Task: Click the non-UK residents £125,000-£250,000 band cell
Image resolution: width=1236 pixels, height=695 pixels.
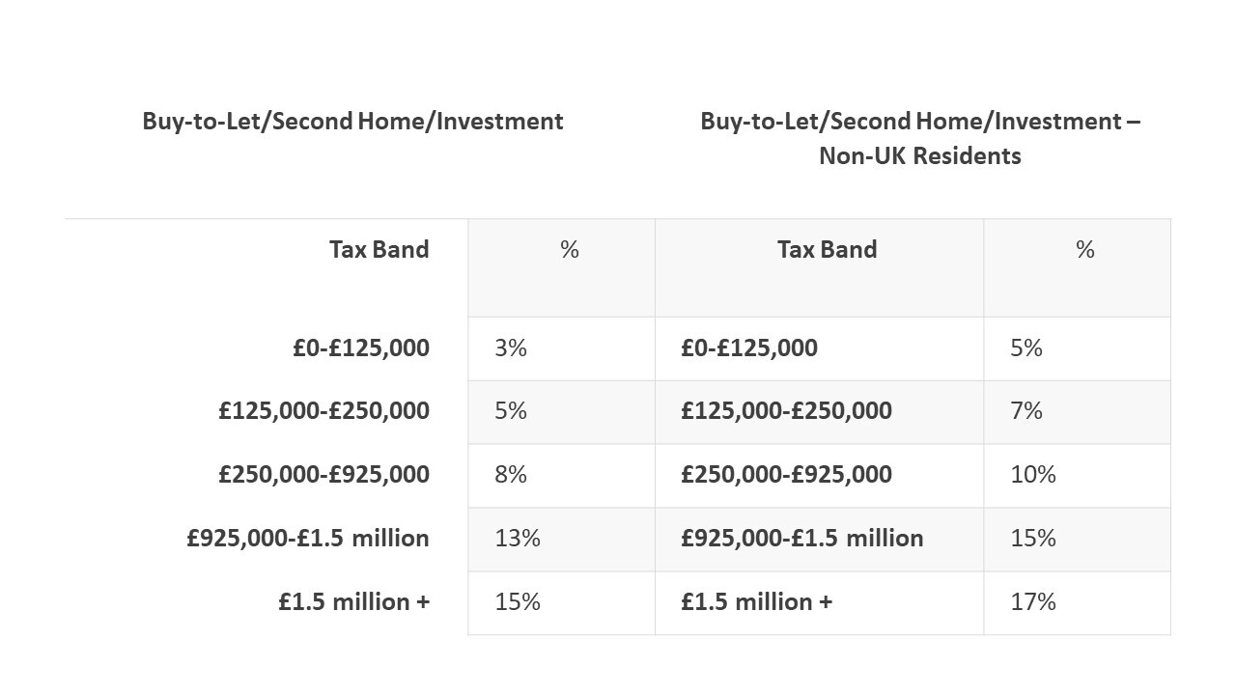Action: tap(786, 411)
